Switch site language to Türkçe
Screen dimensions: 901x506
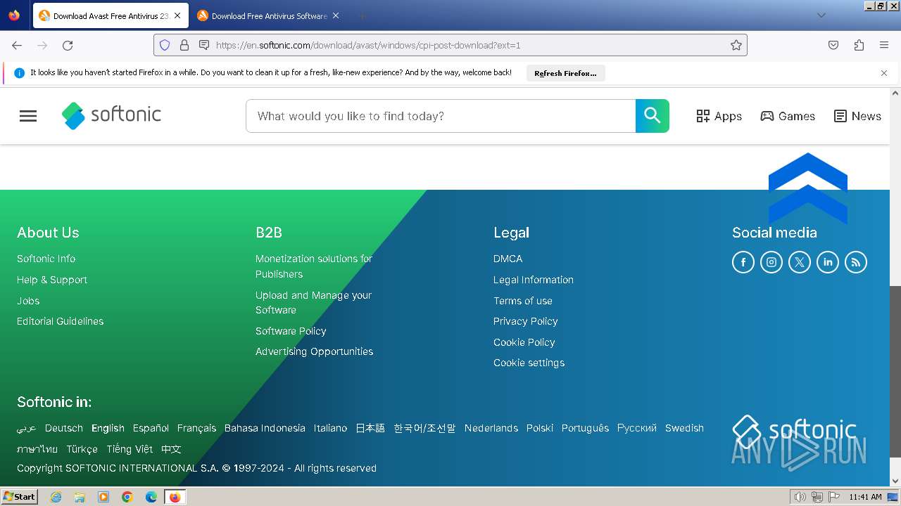82,449
